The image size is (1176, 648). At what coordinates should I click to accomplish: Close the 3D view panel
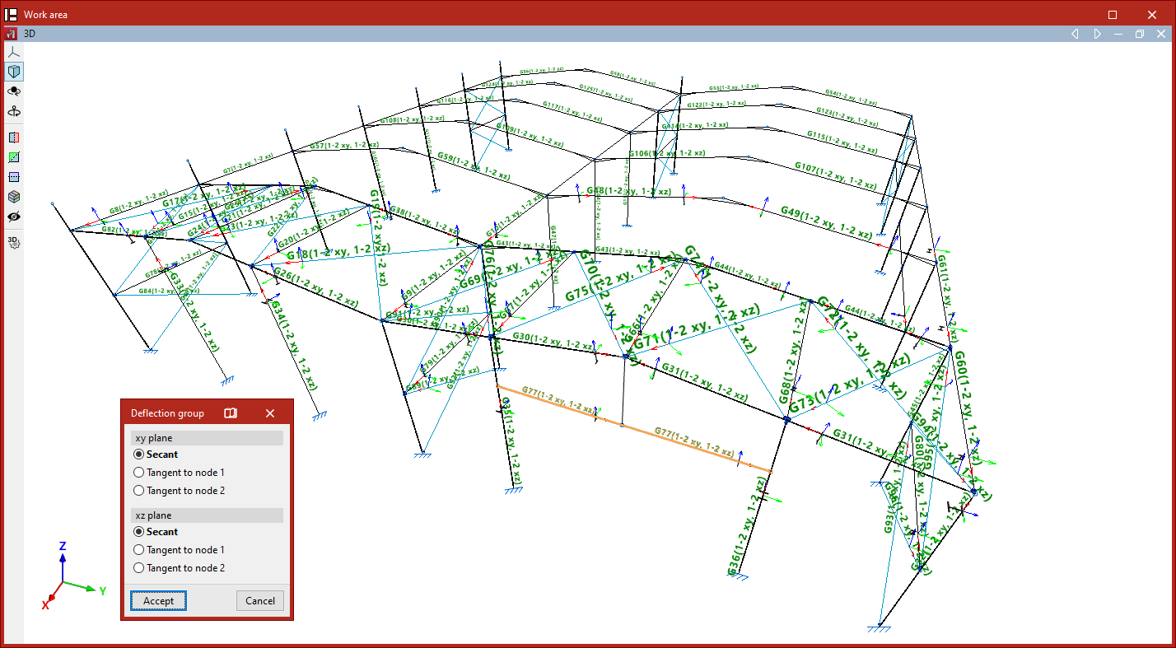[1160, 34]
